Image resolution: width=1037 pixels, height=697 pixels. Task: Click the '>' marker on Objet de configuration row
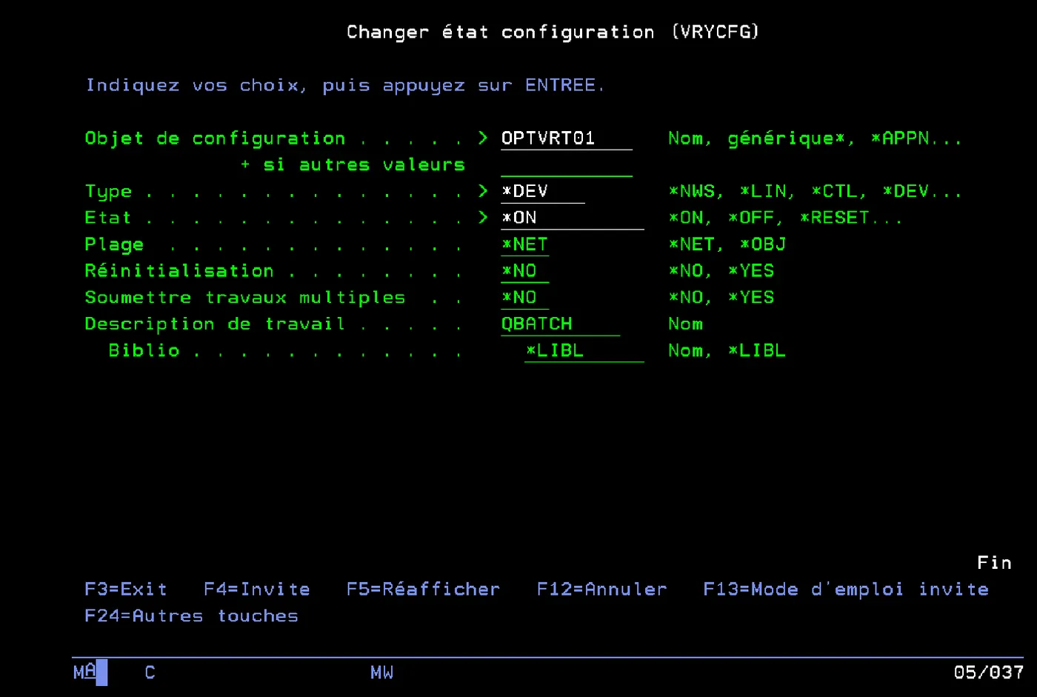(x=483, y=139)
